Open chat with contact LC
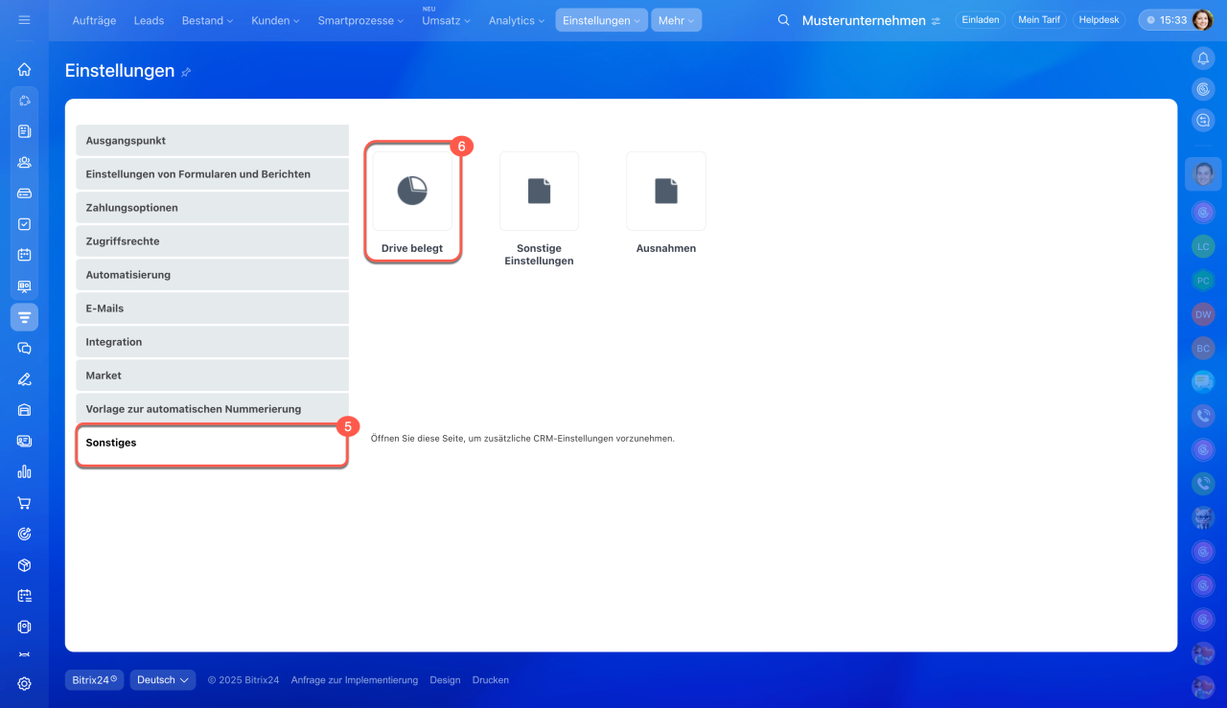This screenshot has height=708, width=1227. (1203, 246)
